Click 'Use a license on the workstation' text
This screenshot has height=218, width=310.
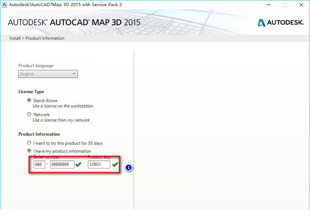coord(63,106)
